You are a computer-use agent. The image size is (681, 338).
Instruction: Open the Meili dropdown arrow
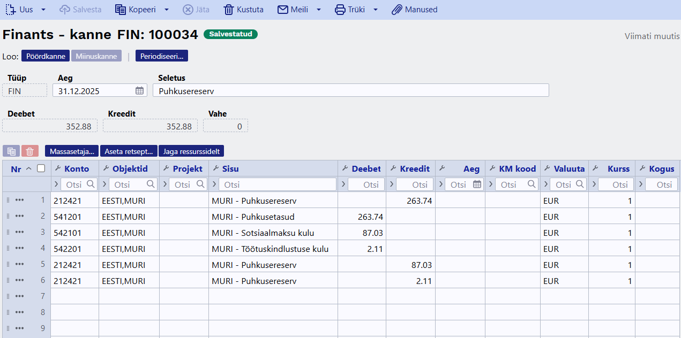point(319,10)
